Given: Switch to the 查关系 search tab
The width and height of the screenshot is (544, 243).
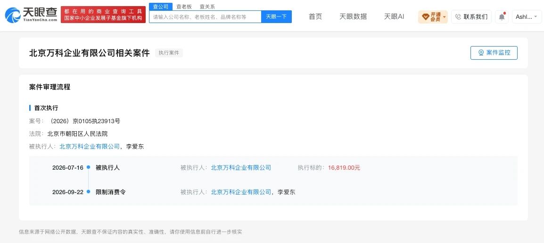Looking at the screenshot, I should click(x=207, y=7).
